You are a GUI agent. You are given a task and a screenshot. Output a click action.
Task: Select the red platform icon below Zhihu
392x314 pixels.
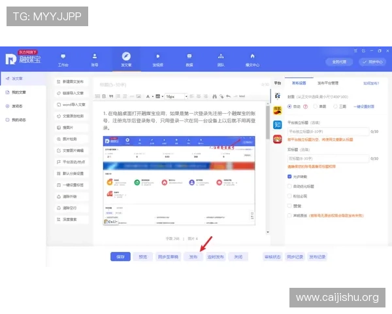278,139
